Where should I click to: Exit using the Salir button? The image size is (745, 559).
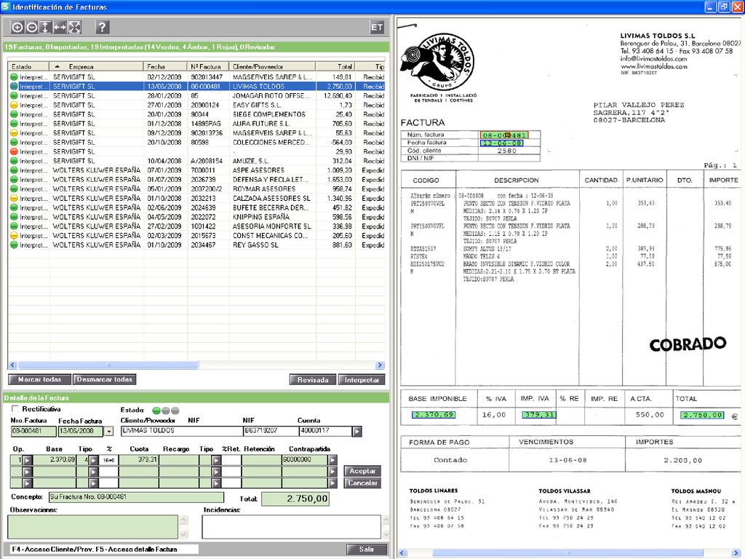pyautogui.click(x=366, y=549)
